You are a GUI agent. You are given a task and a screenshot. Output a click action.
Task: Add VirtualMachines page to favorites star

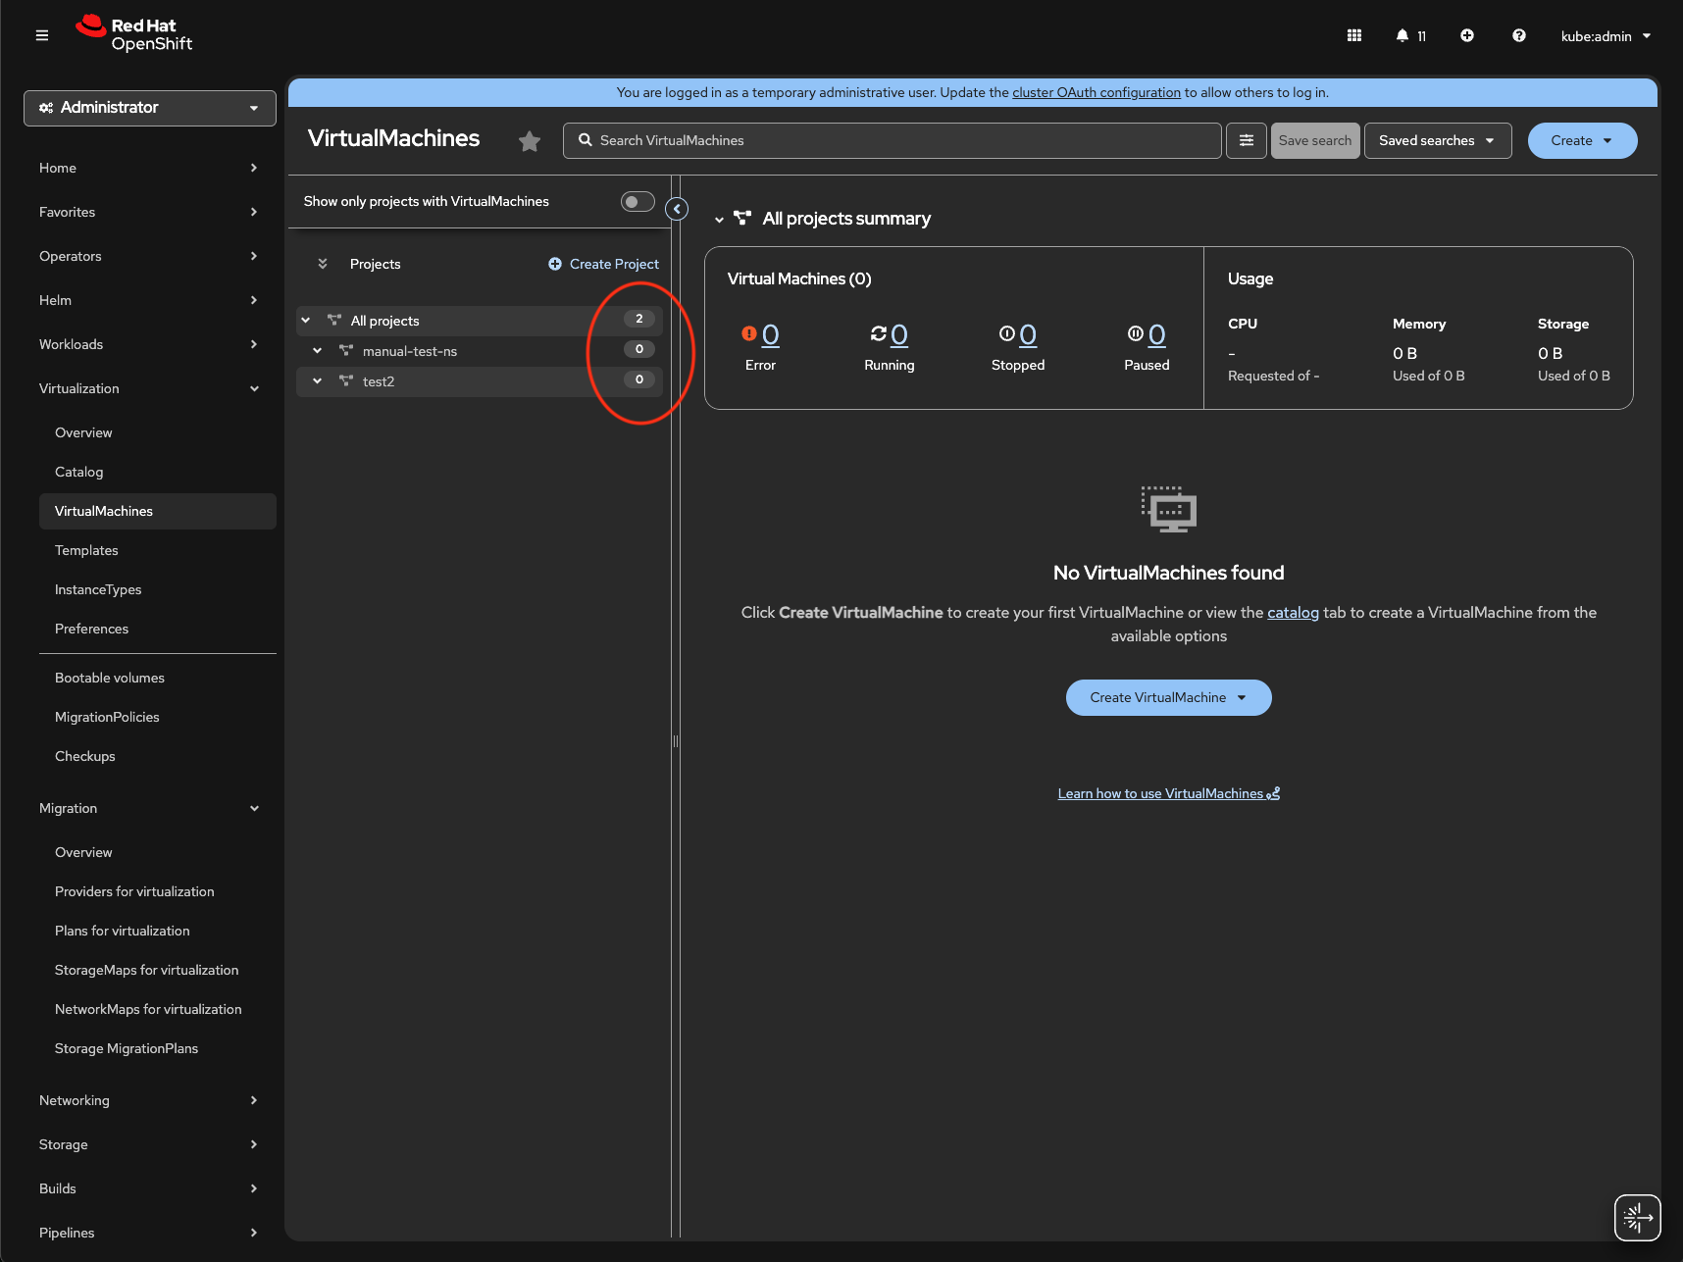530,141
